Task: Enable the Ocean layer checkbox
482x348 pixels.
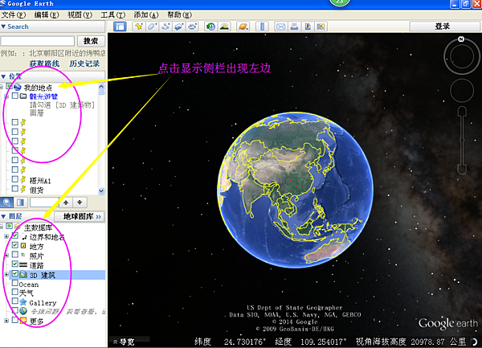Action: coord(14,283)
